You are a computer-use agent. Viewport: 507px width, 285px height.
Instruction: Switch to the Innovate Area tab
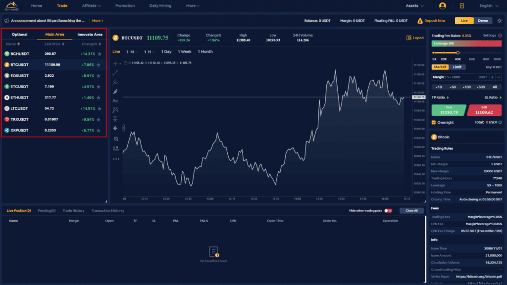tap(90, 35)
